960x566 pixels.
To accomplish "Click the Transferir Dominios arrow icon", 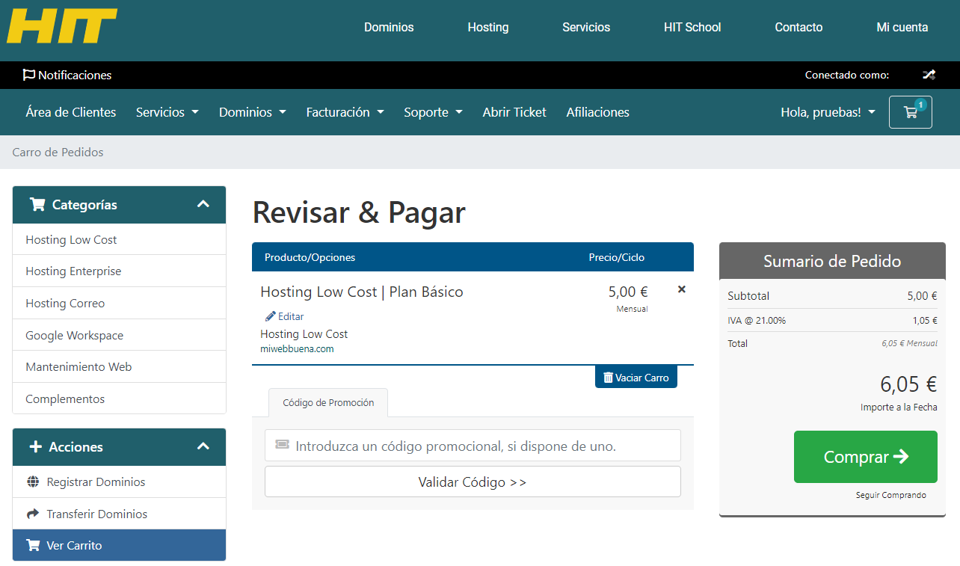I will pyautogui.click(x=33, y=514).
